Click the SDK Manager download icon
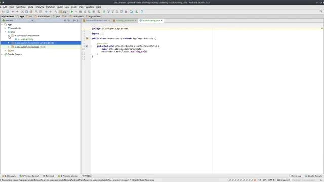324x182 pixels. pos(137,12)
